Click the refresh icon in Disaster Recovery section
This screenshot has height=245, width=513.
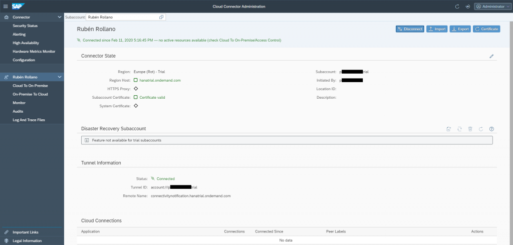point(481,129)
